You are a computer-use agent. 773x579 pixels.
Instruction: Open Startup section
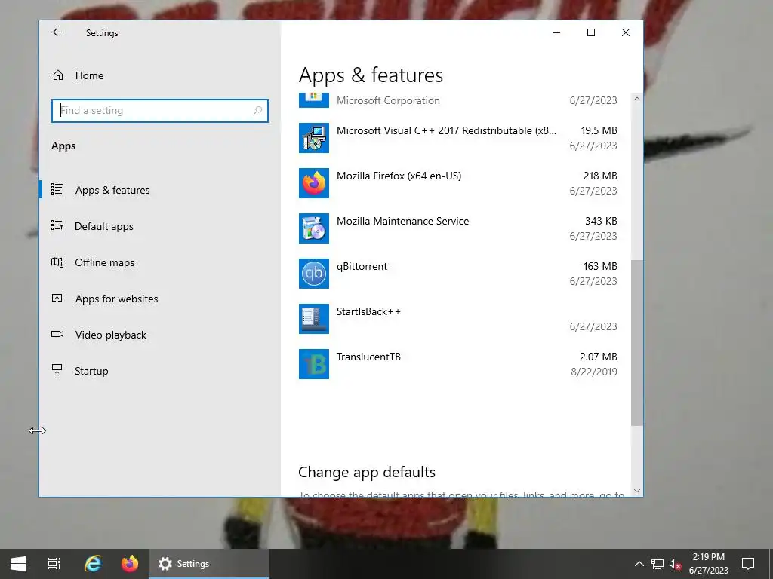(x=160, y=371)
